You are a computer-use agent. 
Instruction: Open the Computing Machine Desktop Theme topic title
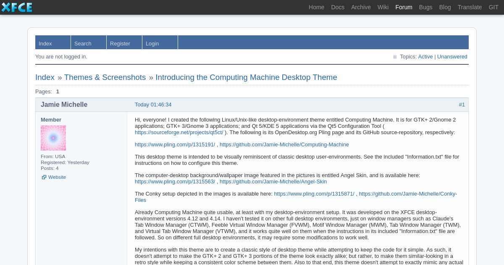click(246, 77)
